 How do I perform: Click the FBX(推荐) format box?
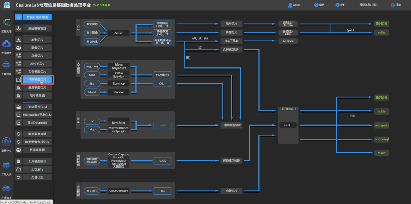(x=162, y=75)
